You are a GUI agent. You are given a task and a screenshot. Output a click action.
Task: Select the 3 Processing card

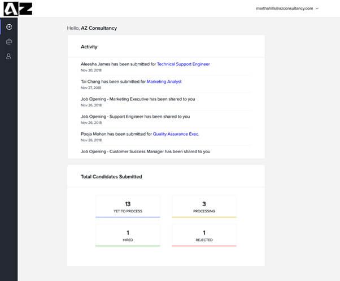(x=204, y=206)
